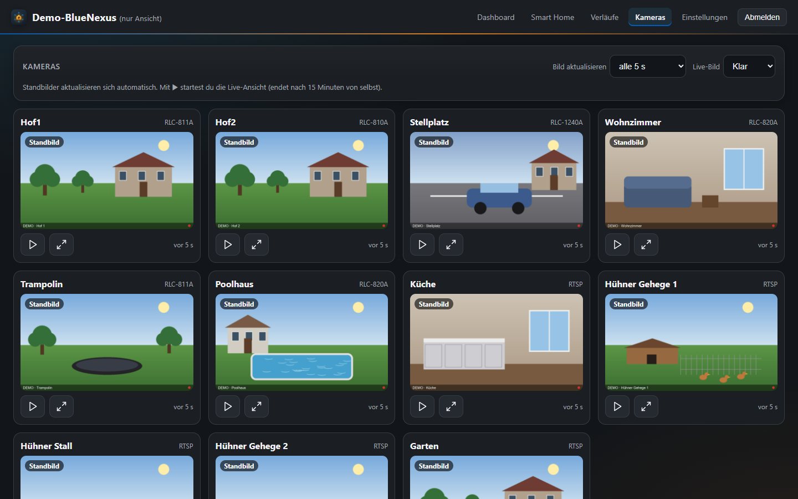Start live view for Hof1 camera
Screen dimensions: 798x499
33,245
